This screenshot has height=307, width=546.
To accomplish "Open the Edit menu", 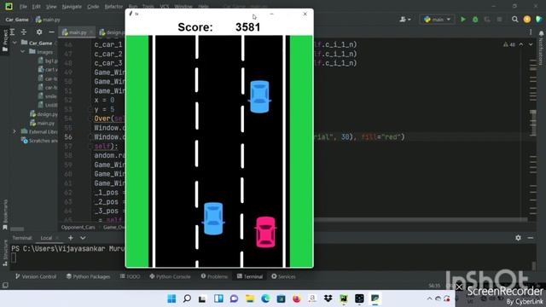I will point(36,7).
